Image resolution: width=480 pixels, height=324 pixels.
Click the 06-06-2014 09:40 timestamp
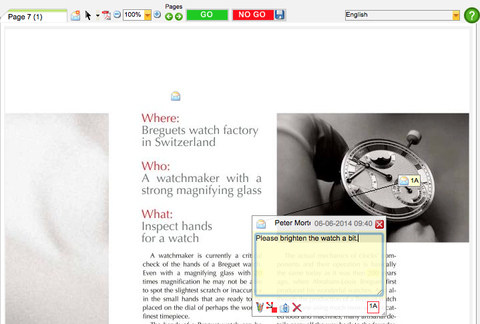pyautogui.click(x=343, y=223)
